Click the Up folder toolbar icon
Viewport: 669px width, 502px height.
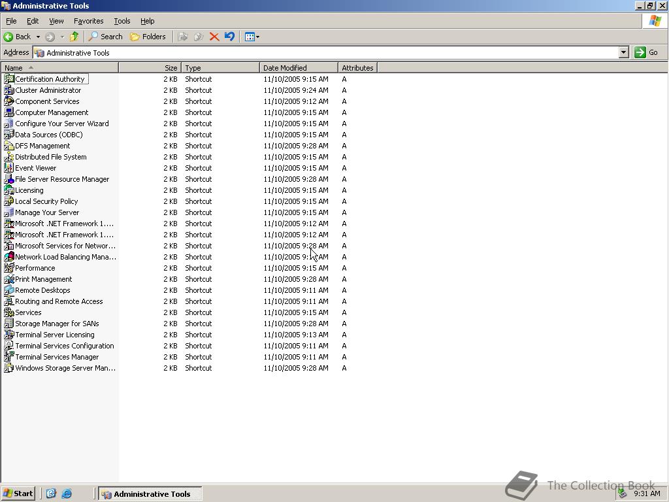[x=74, y=37]
